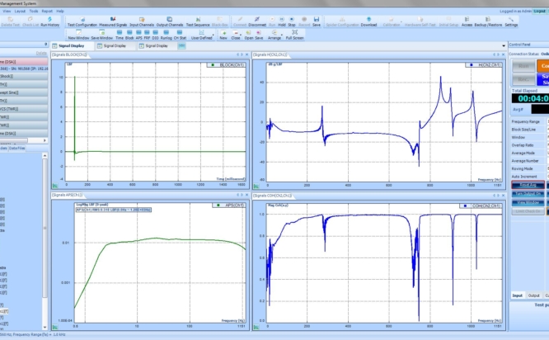Click the corner icon below COH chart's y-axis
The height and width of the screenshot is (340, 549).
256,327
